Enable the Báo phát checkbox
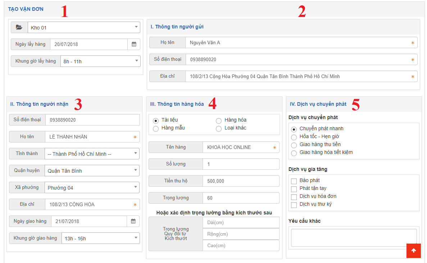Screen dimensions: 427x263 point(294,181)
